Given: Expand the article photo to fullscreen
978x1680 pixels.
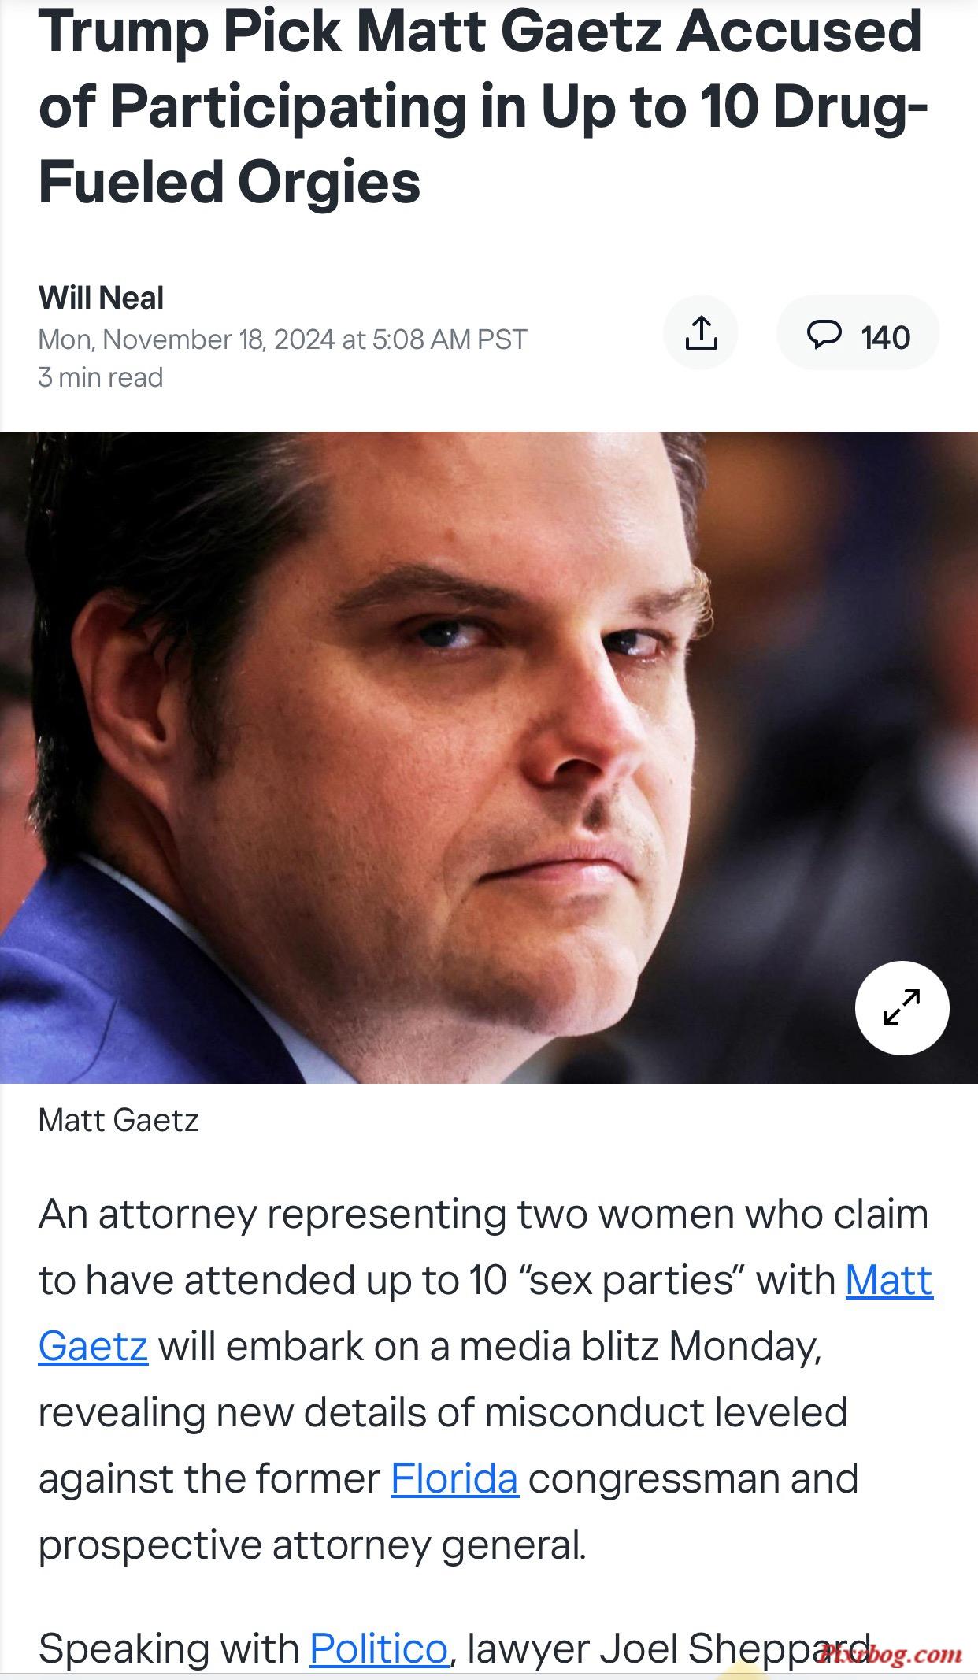Looking at the screenshot, I should pos(902,1007).
